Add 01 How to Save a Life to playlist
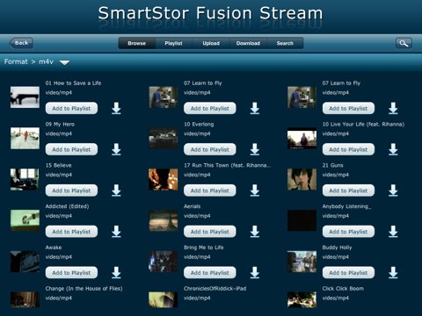Viewport: 422px width, 316px height. [71, 108]
